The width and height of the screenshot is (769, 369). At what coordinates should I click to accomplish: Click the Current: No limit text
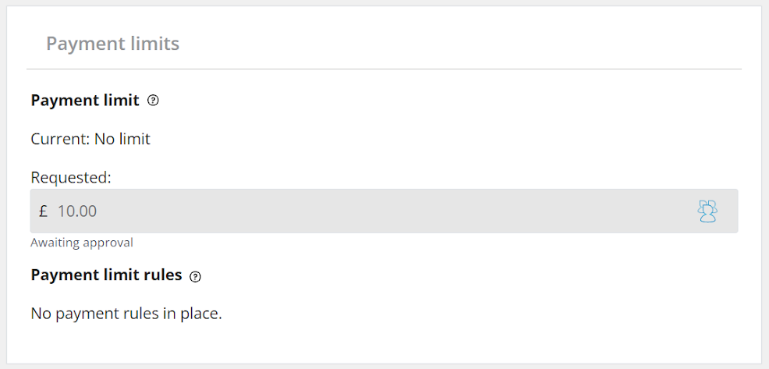pos(90,140)
